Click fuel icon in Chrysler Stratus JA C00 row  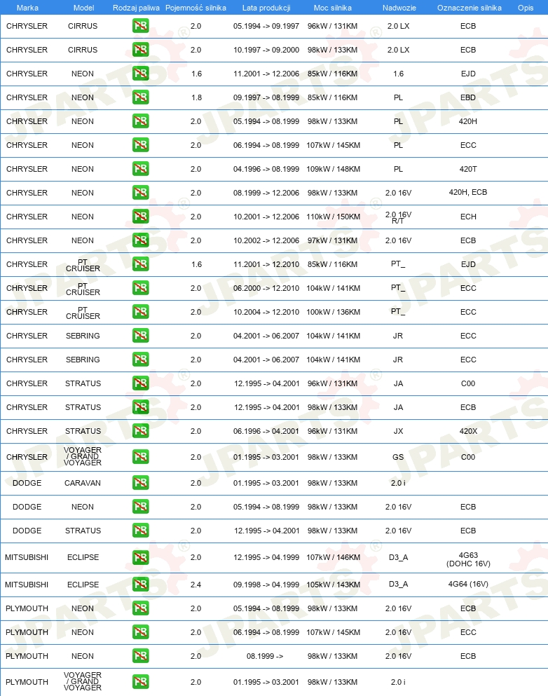pyautogui.click(x=141, y=383)
